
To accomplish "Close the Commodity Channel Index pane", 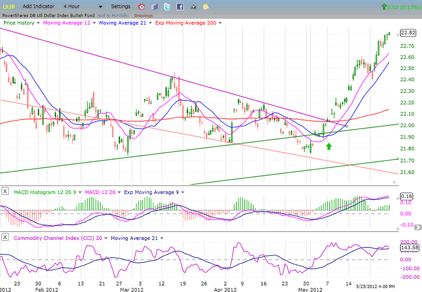I will (x=4, y=238).
